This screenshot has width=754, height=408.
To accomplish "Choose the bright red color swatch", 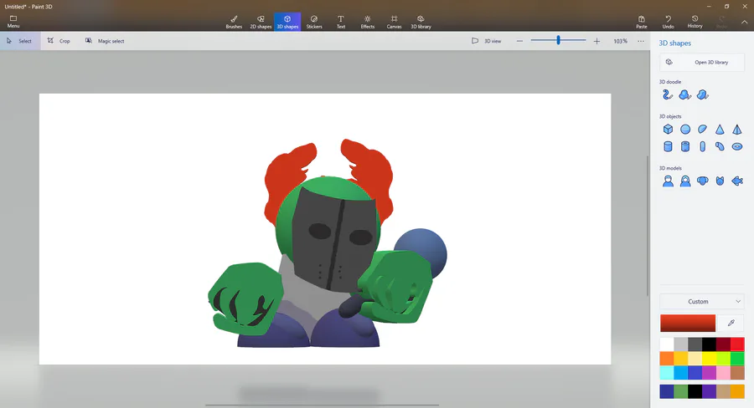I will click(737, 344).
